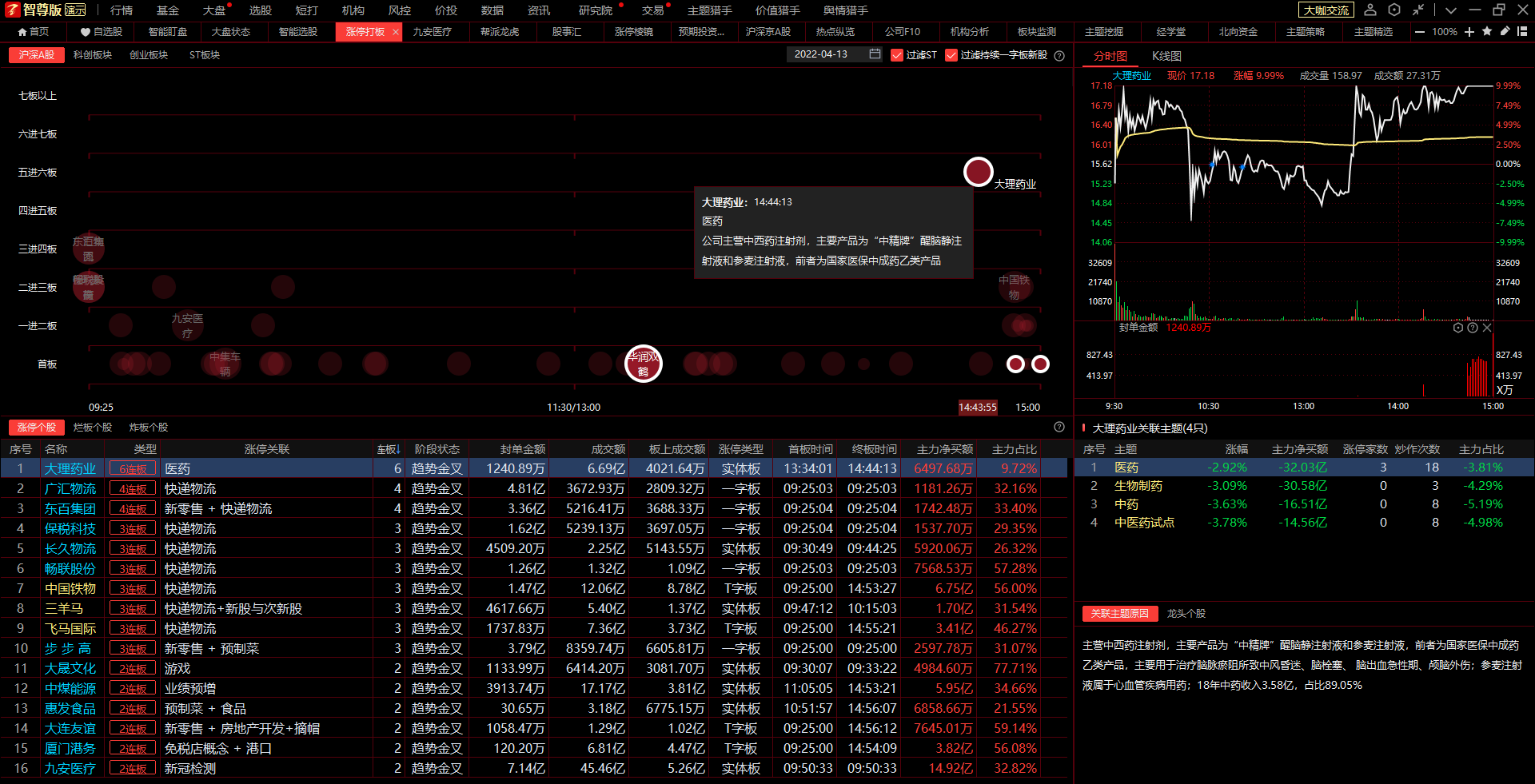Open the 主题猎手 menu
This screenshot has height=784, width=1535.
710,10
